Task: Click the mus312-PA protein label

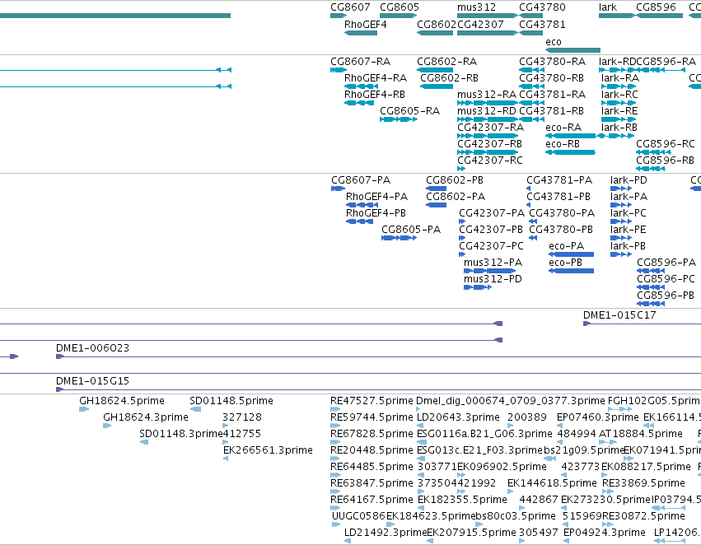Action: pyautogui.click(x=493, y=263)
